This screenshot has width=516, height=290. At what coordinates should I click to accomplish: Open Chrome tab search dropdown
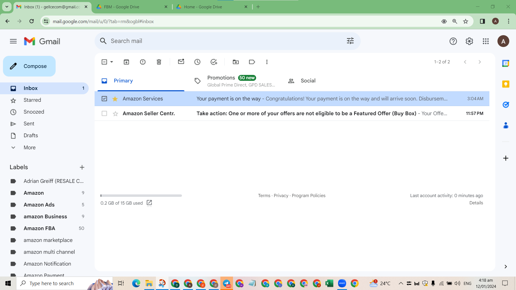click(7, 7)
